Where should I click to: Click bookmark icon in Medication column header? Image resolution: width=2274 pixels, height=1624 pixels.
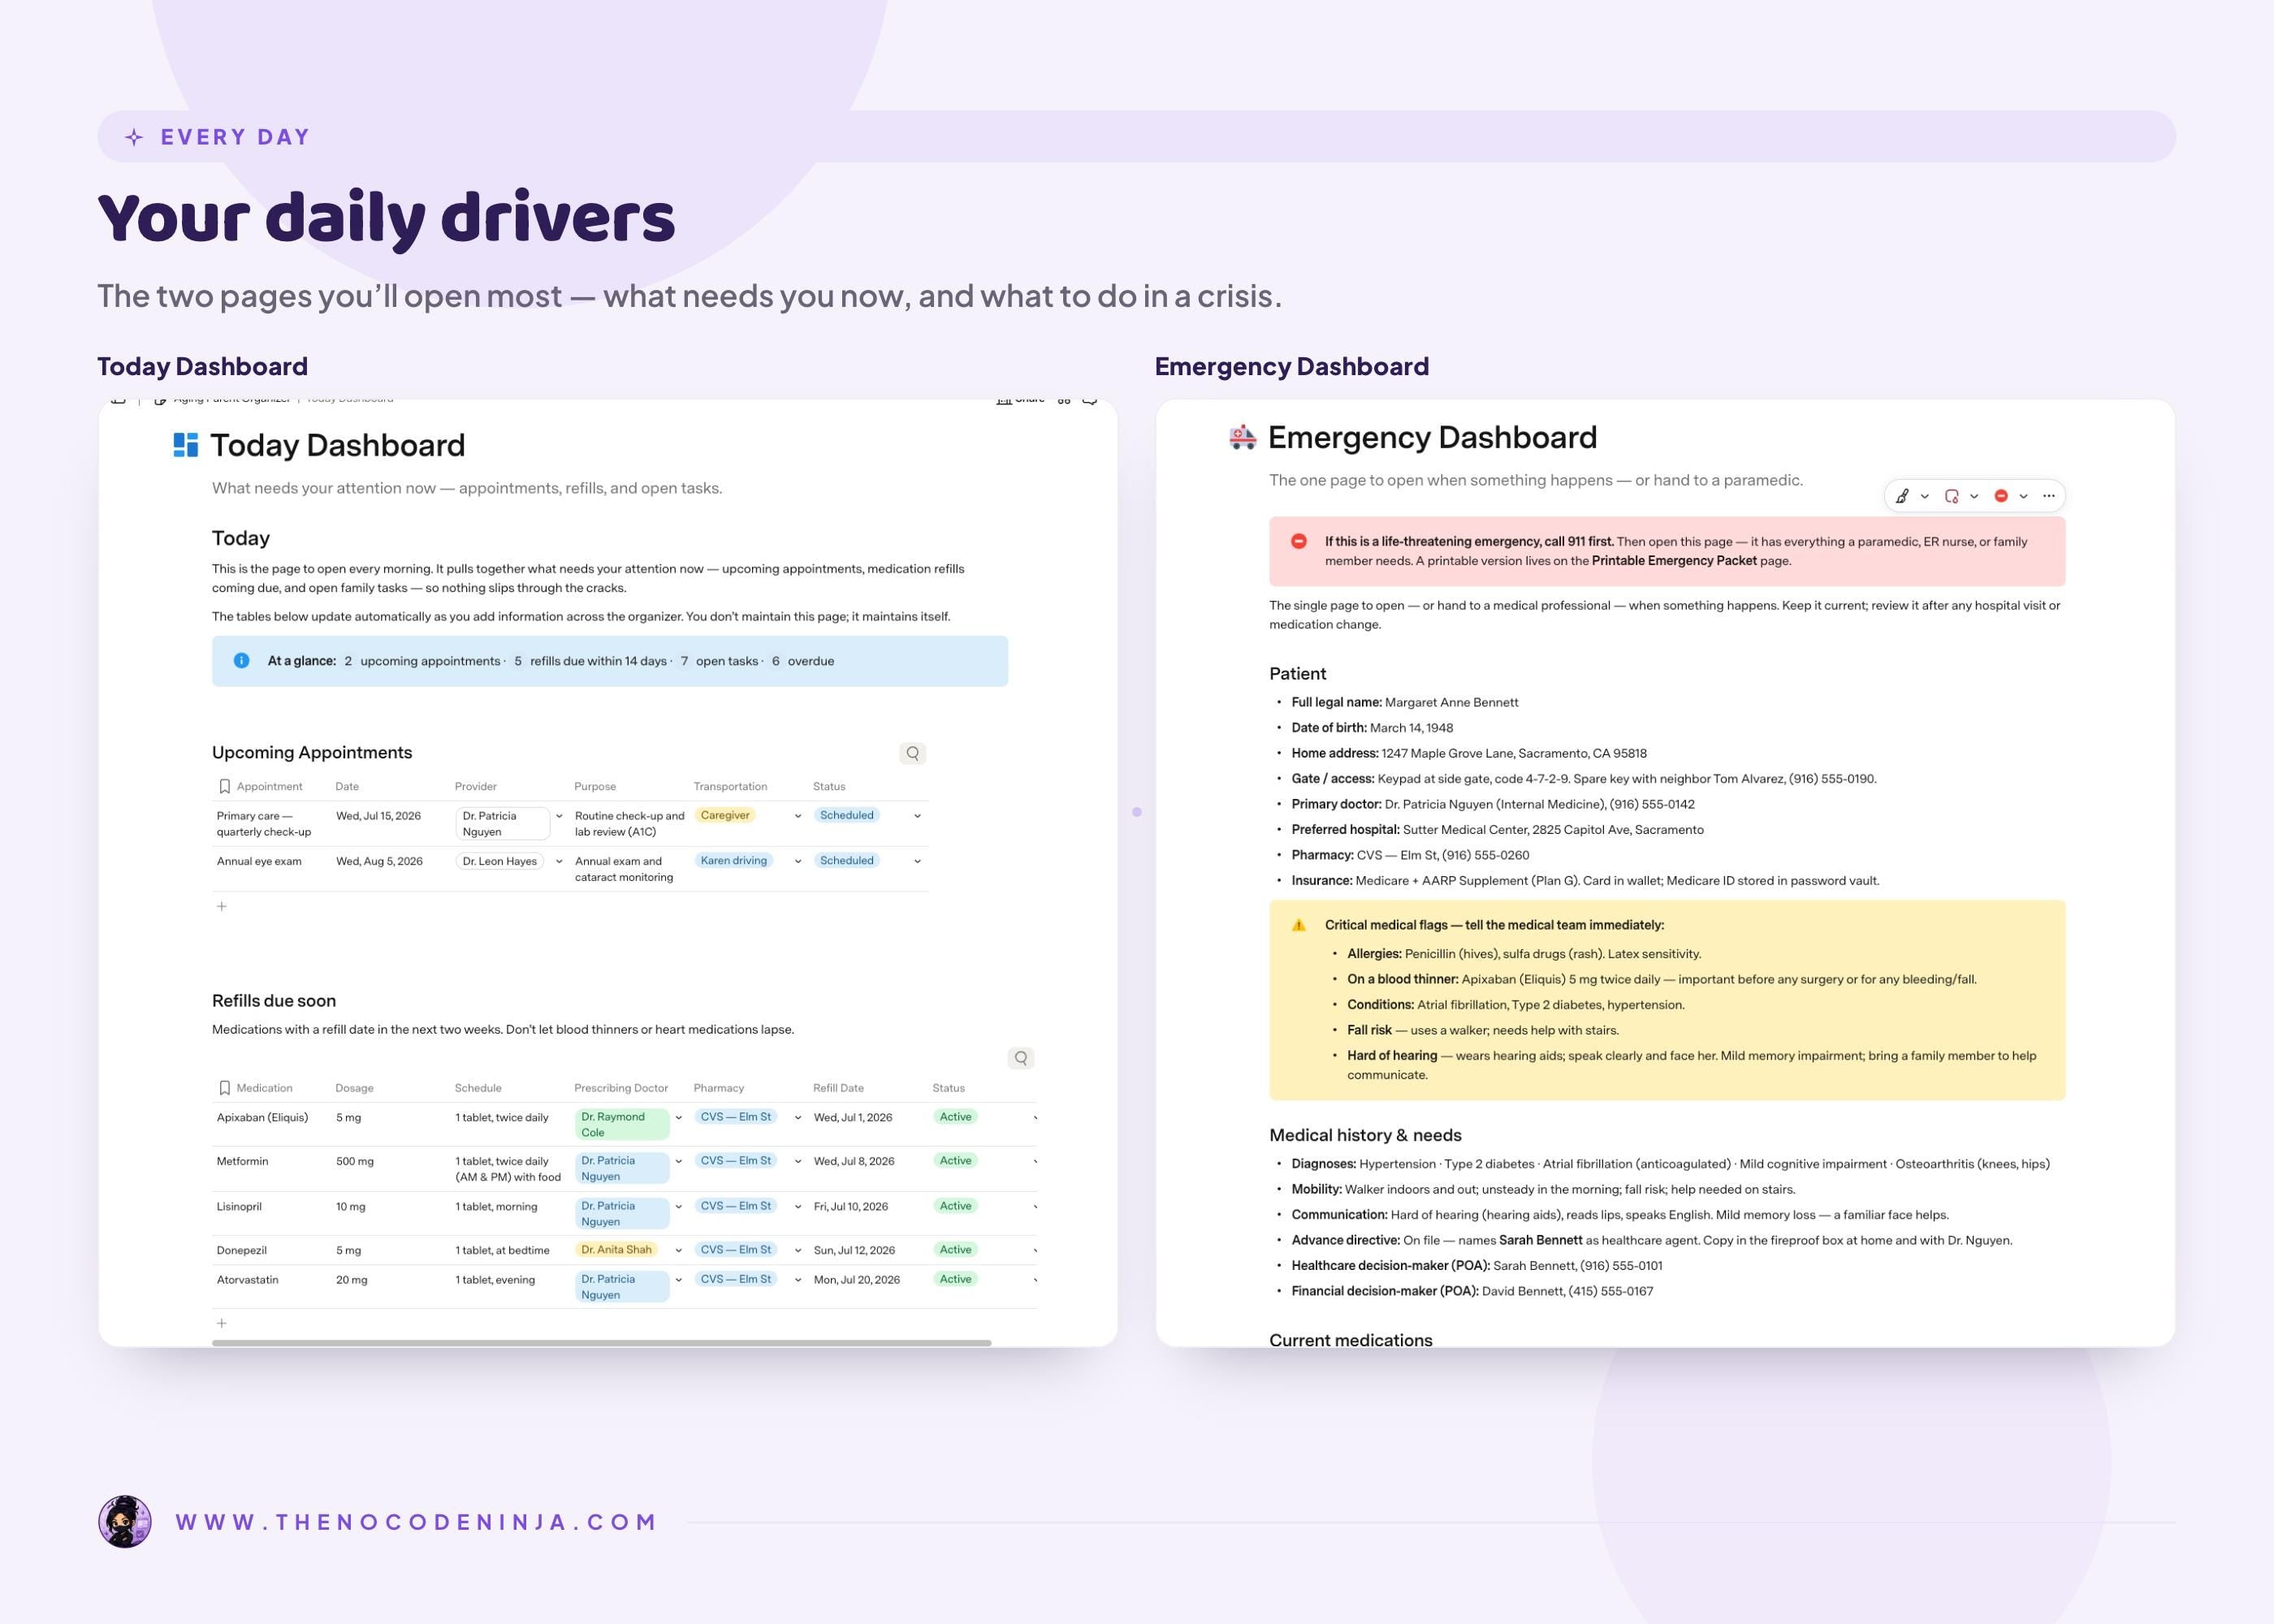pyautogui.click(x=224, y=1088)
